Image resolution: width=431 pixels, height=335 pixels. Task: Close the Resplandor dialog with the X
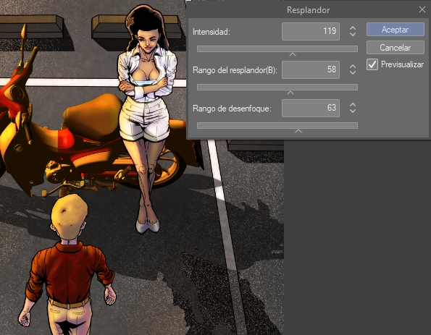point(422,9)
